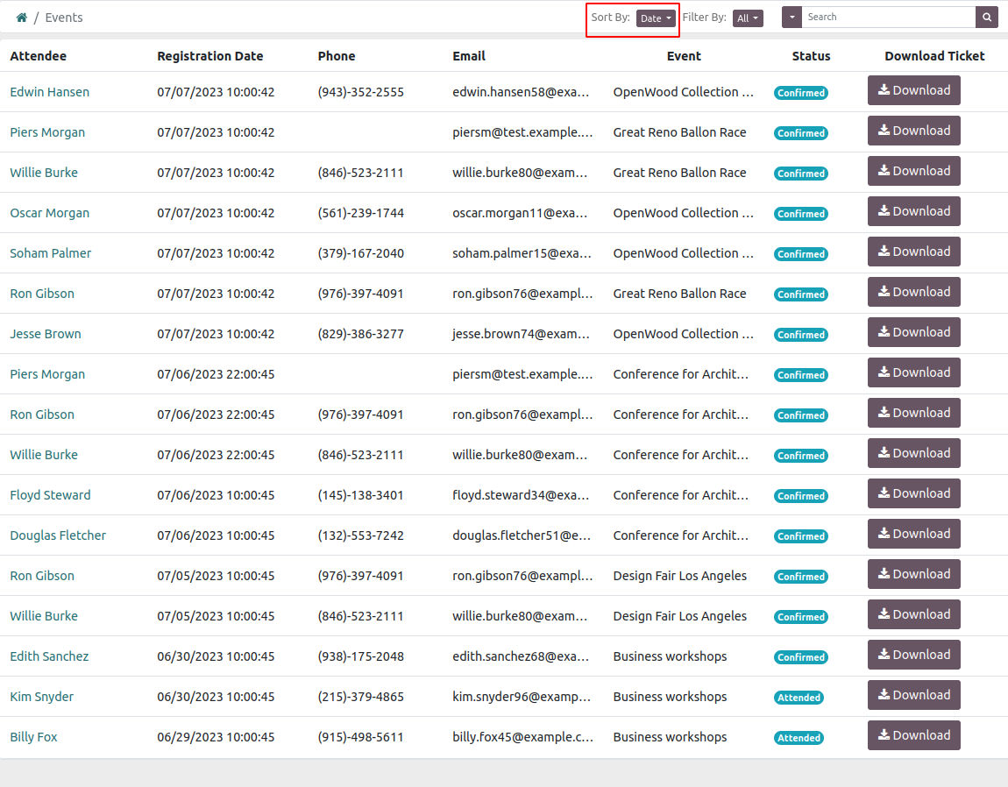Screen dimensions: 1008x787
Task: Download Edwin Hansen's ticket
Action: coord(914,90)
